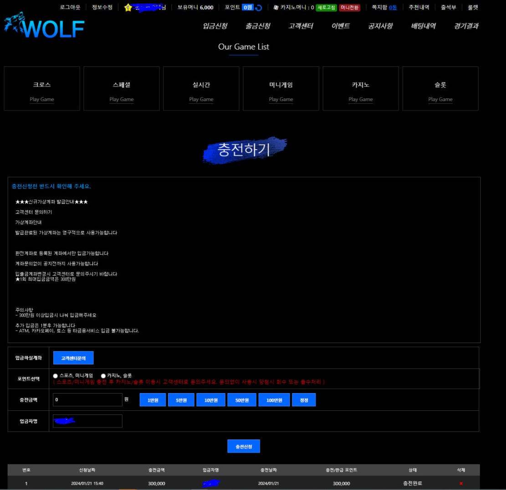This screenshot has height=490, width=506.
Task: Open the 출금신청 menu
Action: (x=257, y=26)
